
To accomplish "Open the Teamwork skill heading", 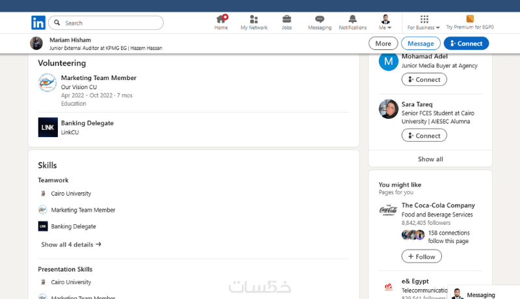I will tap(53, 180).
